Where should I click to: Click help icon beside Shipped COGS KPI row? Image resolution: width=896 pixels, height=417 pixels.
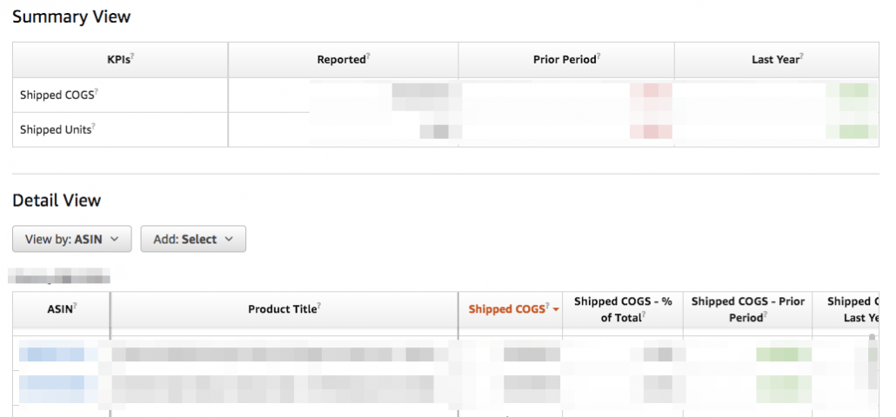(97, 92)
